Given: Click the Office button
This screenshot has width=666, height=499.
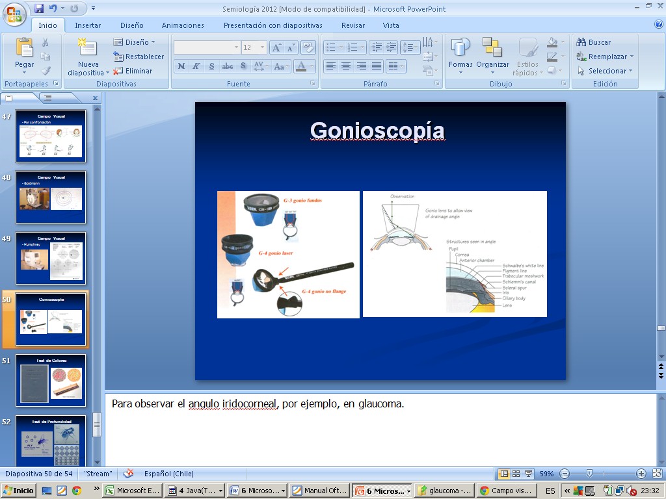Looking at the screenshot, I should coord(14,13).
